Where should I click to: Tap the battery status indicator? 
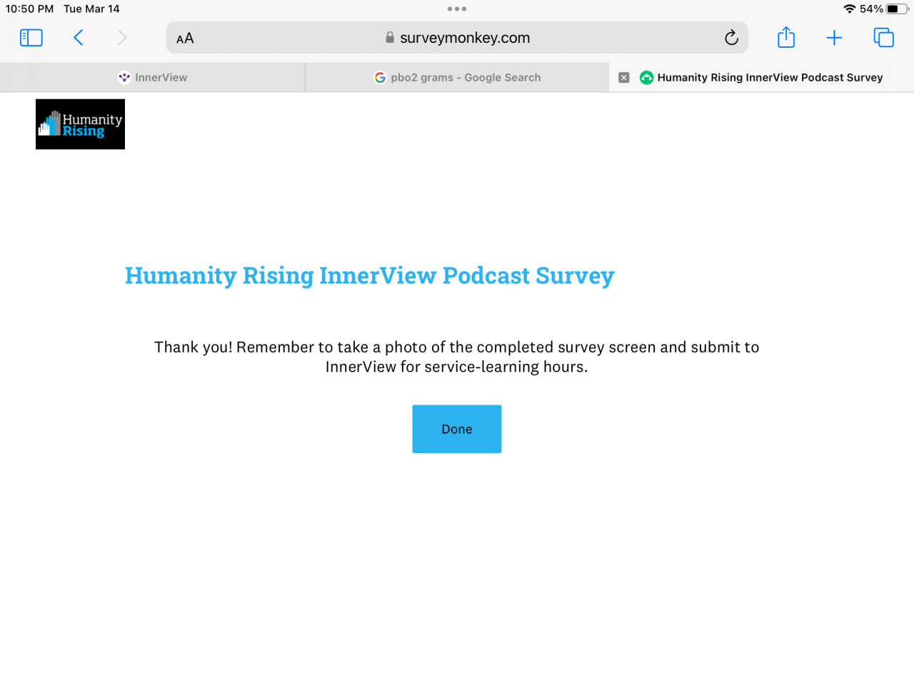(x=898, y=9)
